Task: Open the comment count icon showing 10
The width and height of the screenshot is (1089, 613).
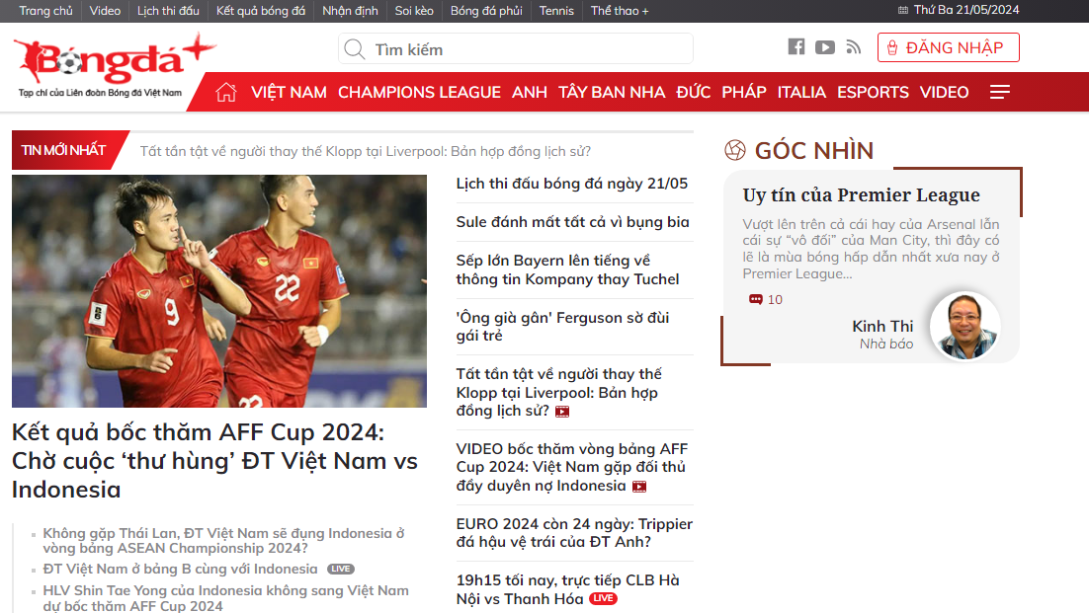Action: [x=756, y=299]
